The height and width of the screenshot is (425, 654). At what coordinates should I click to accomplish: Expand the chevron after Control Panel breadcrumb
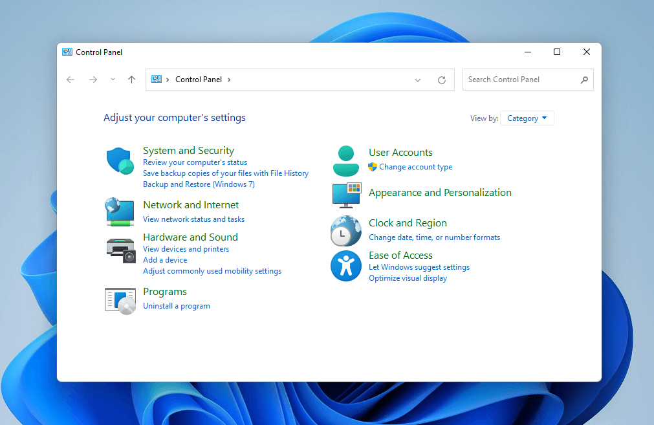(x=228, y=80)
